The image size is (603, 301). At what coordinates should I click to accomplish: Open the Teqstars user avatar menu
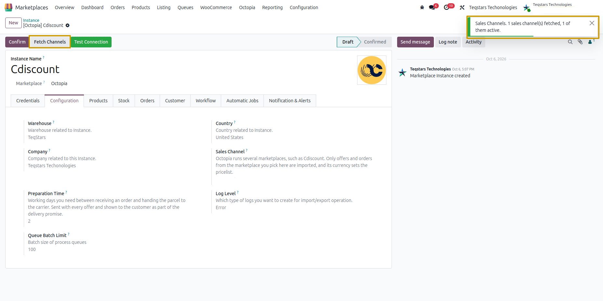pos(527,7)
